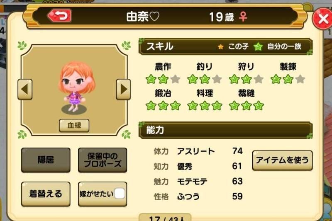This screenshot has width=332, height=221.
Task: Click the female gender symbol icon
Action: [x=243, y=17]
